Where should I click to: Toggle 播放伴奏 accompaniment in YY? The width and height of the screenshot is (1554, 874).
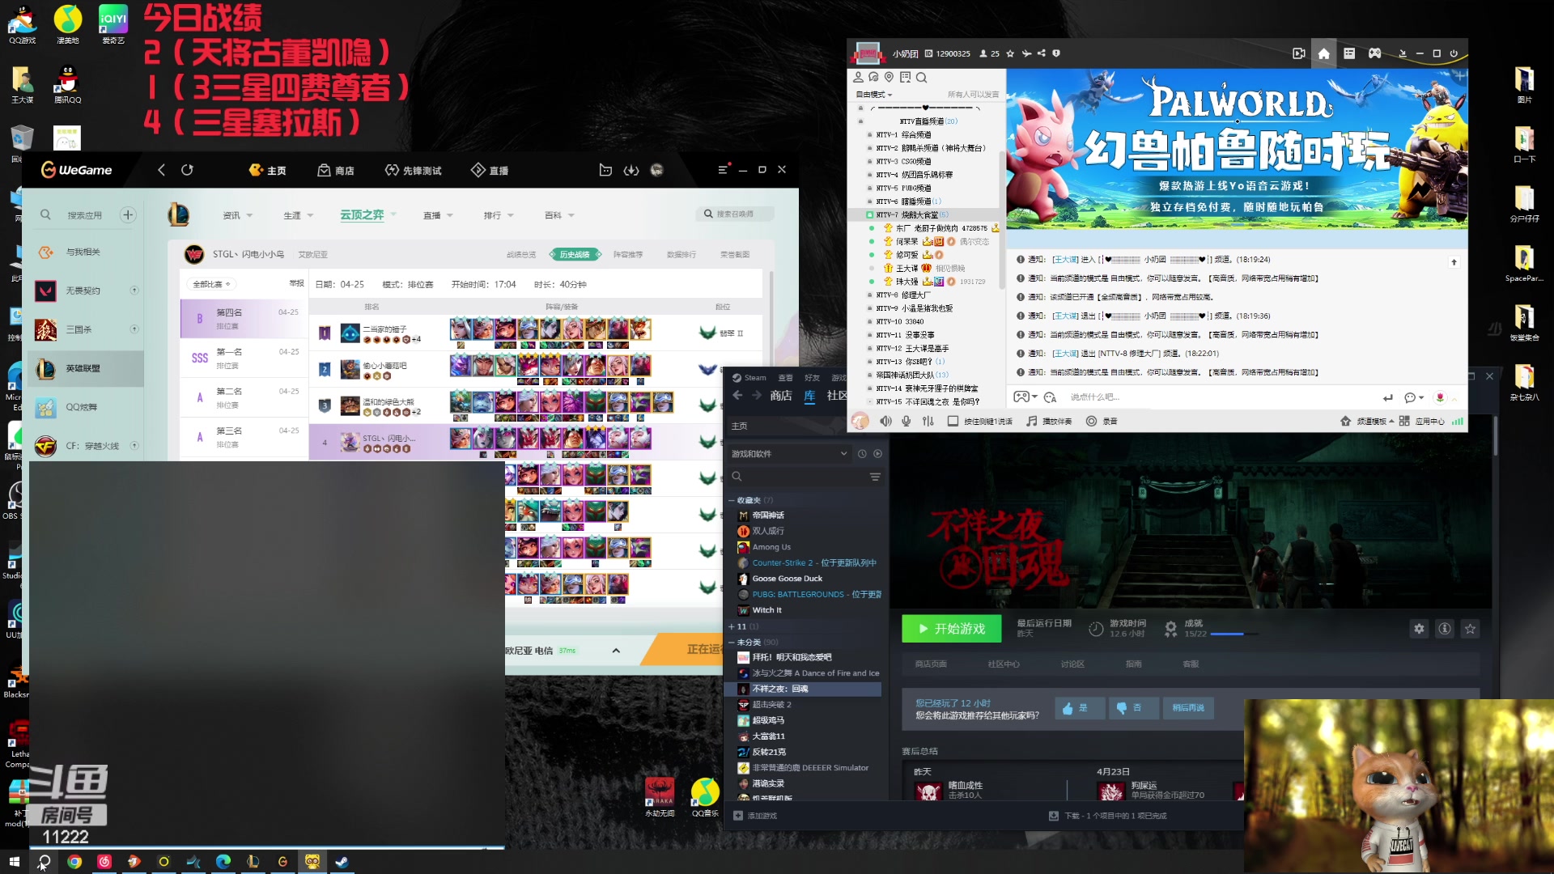[x=1049, y=421]
